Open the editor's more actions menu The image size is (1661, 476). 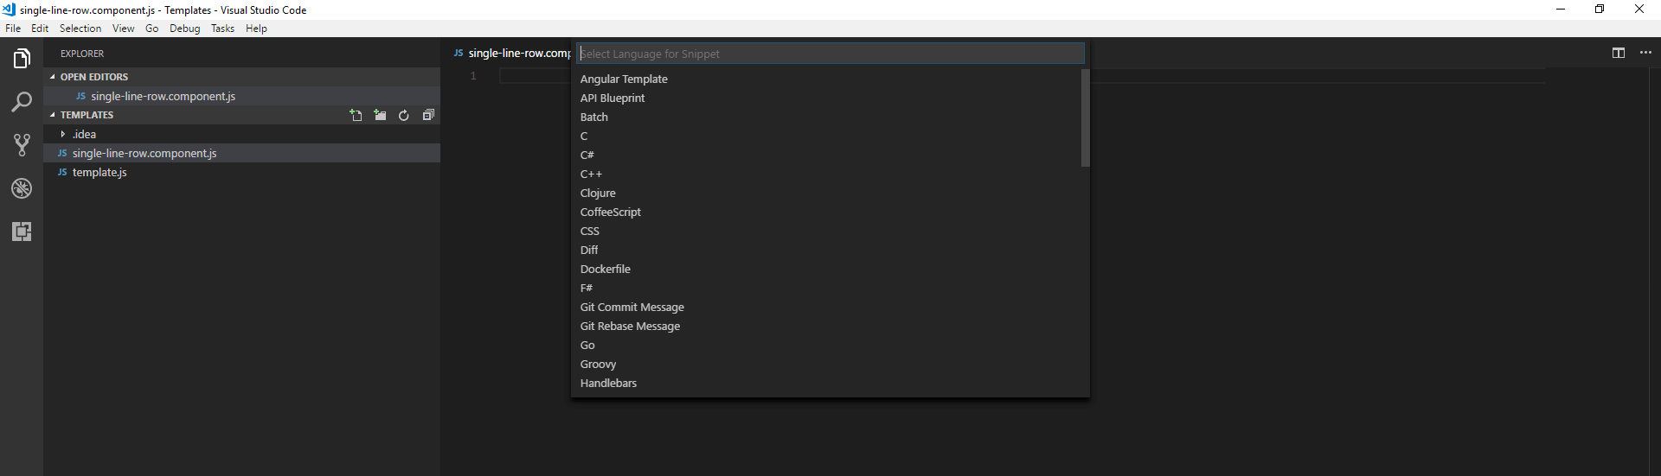click(1645, 53)
